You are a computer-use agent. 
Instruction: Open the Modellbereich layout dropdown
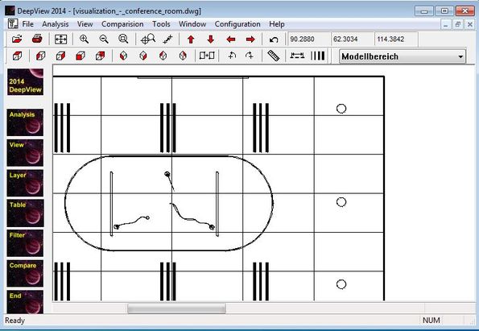403,56
